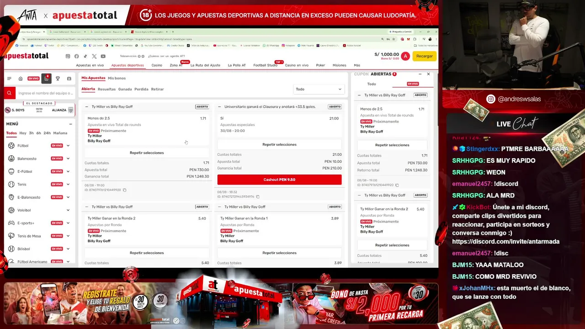Expand the E-sports+ category
The image size is (585, 329).
tap(68, 223)
